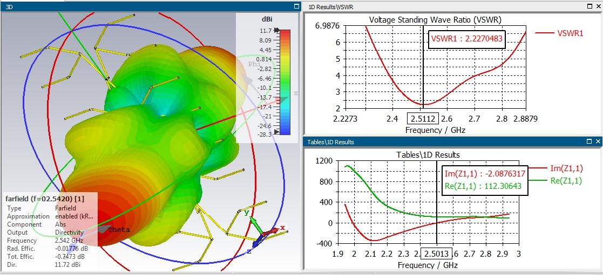Click the dBi heading above the color scale
The width and height of the screenshot is (603, 275).
[x=267, y=19]
